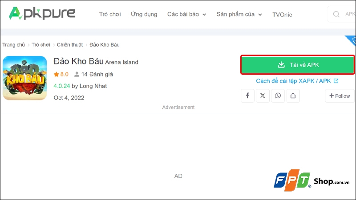
Task: Share via WhatsApp
Action: (278, 96)
